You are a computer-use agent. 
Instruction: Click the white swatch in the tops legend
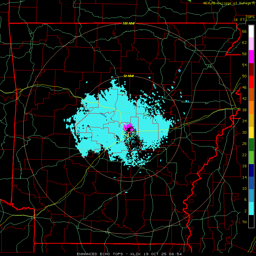pos(251,31)
